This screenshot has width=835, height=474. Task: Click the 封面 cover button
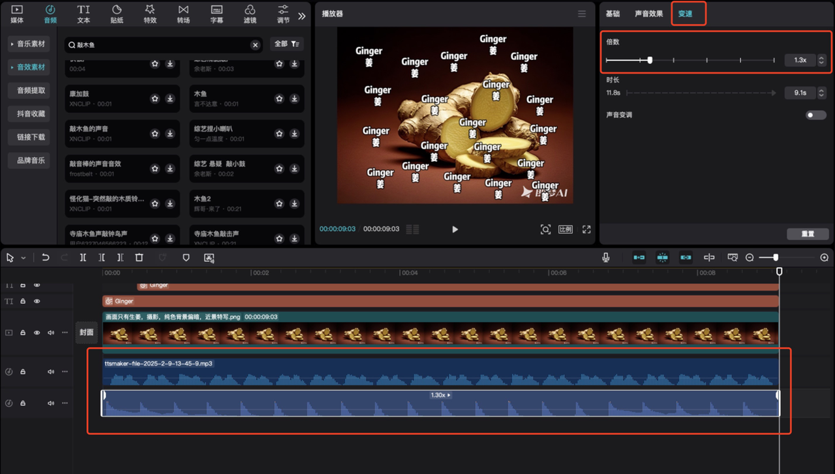[87, 333]
